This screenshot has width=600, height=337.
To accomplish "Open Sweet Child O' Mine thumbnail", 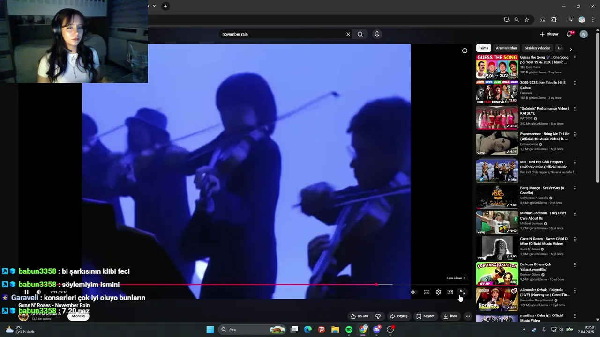I will 497,248.
